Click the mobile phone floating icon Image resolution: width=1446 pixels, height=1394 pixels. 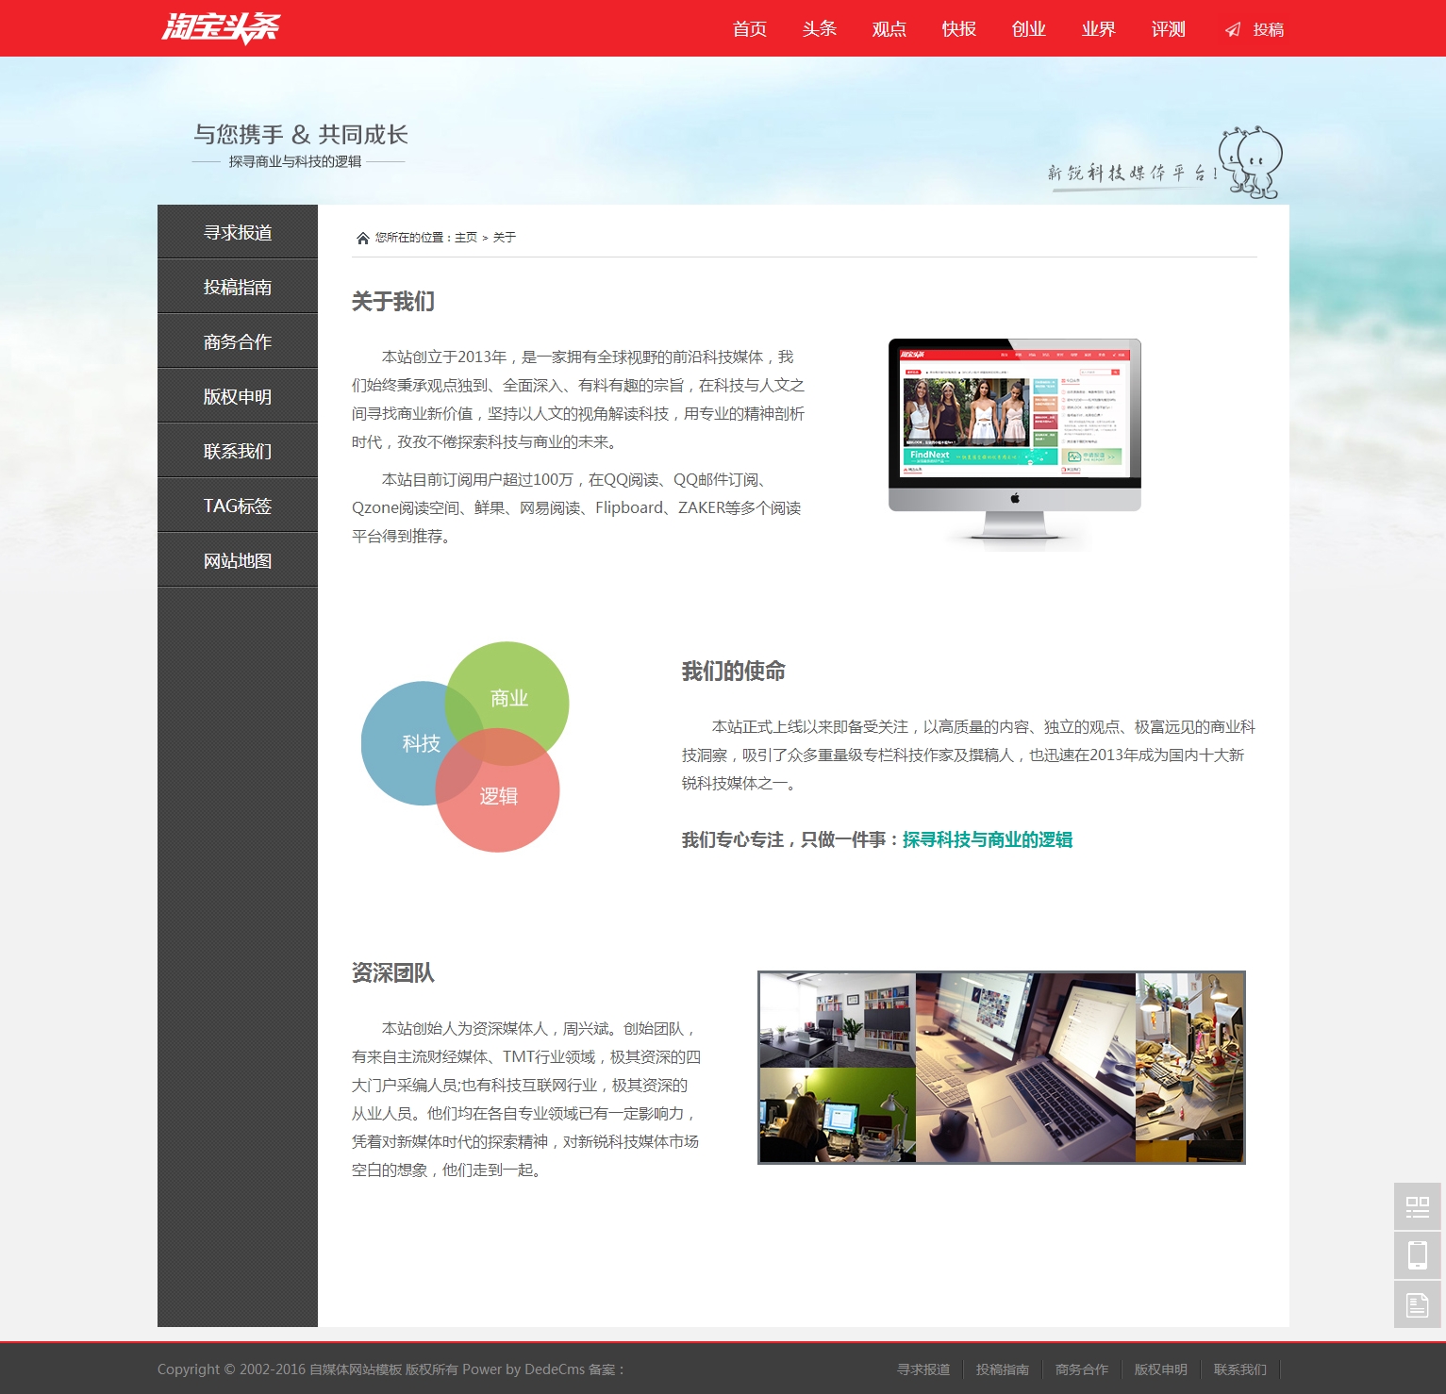(1417, 1255)
